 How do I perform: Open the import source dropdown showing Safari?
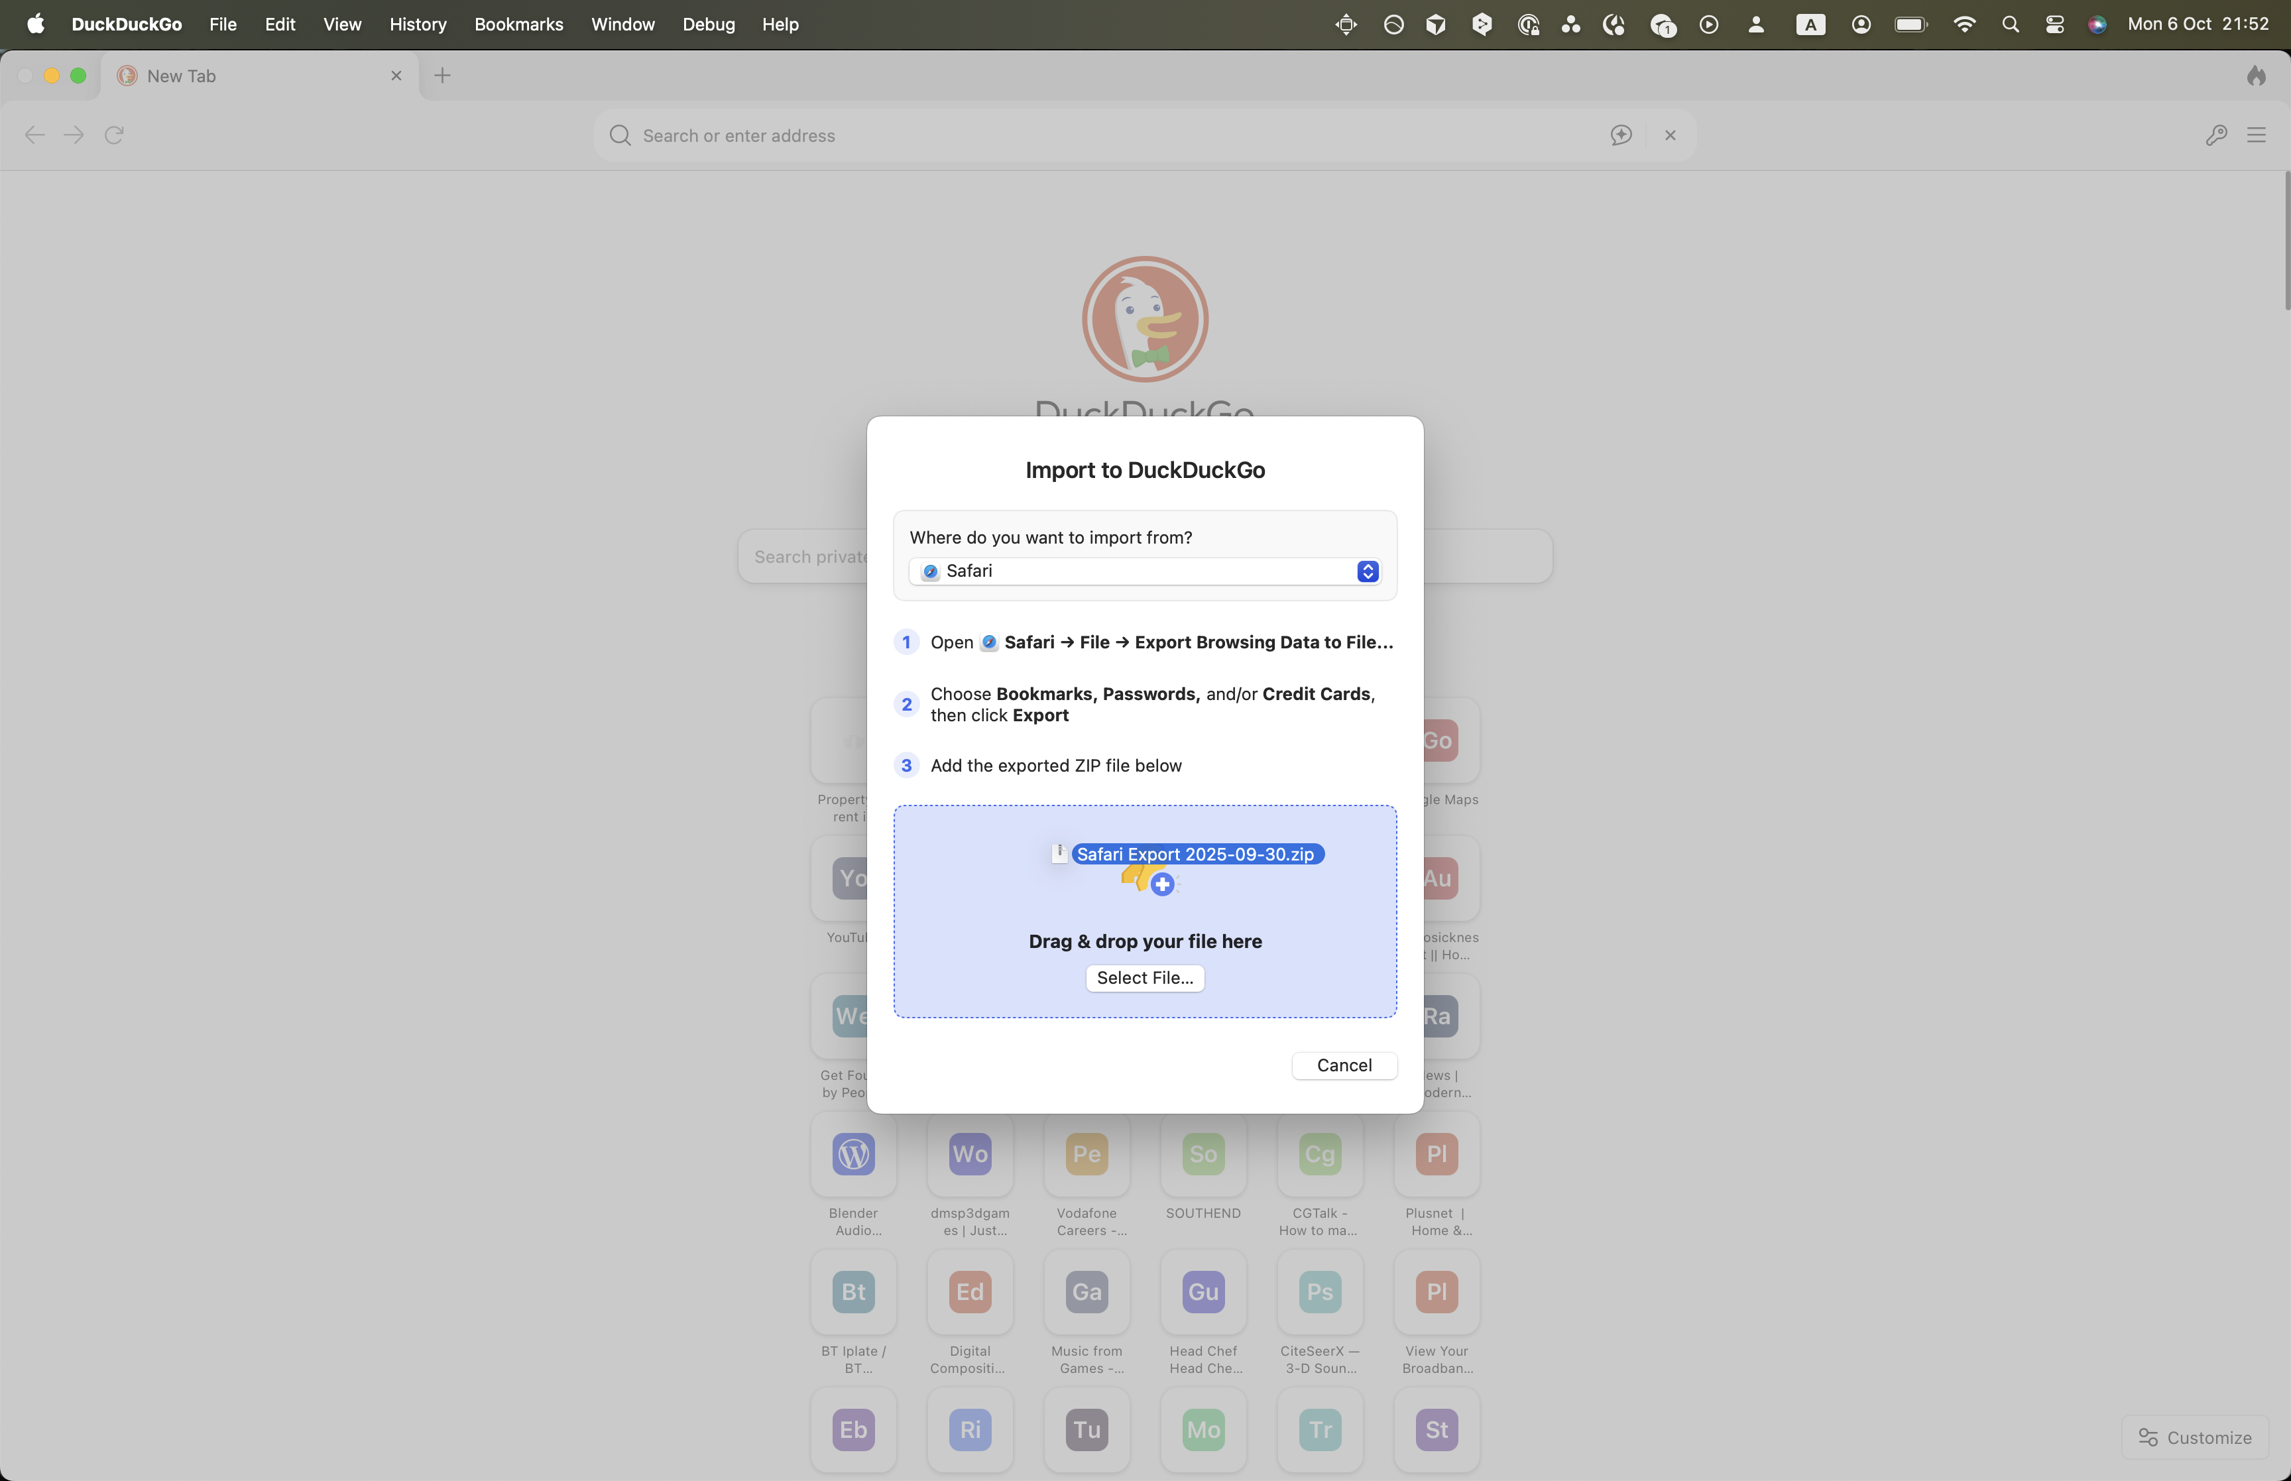[x=1145, y=571]
